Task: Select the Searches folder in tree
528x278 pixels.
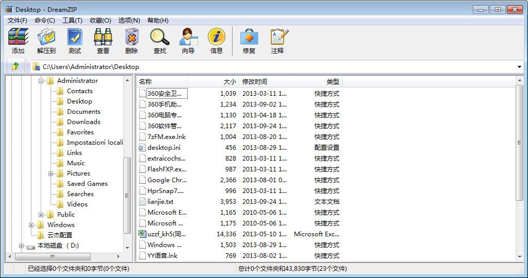Action: 80,194
